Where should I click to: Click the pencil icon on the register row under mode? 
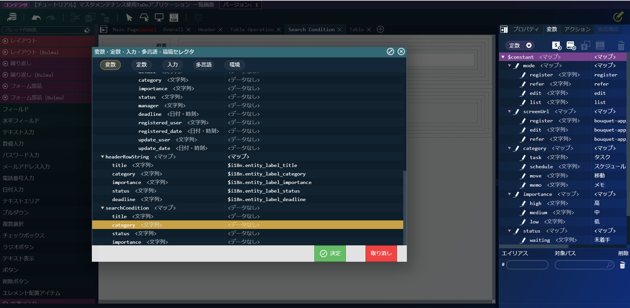click(x=523, y=75)
